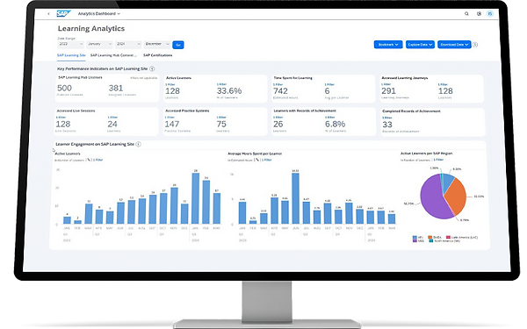Open the user avatar menu
The height and width of the screenshot is (329, 527).
tap(490, 14)
